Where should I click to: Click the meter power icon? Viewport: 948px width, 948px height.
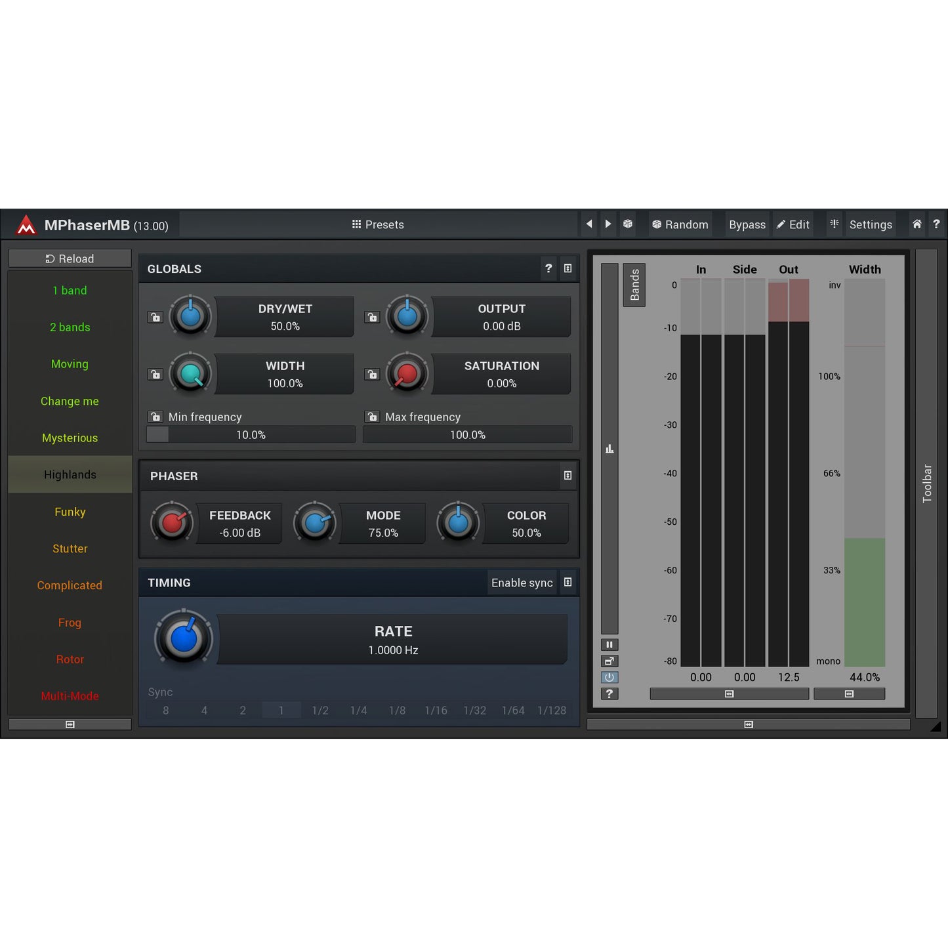point(609,677)
